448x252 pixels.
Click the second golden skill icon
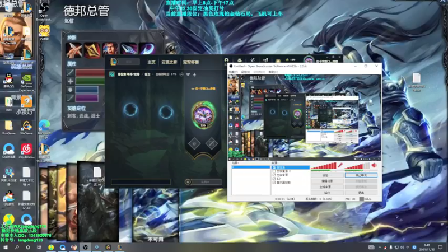pos(92,50)
